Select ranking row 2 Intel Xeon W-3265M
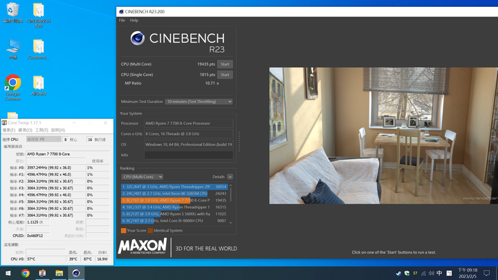The image size is (498, 280). (174, 194)
